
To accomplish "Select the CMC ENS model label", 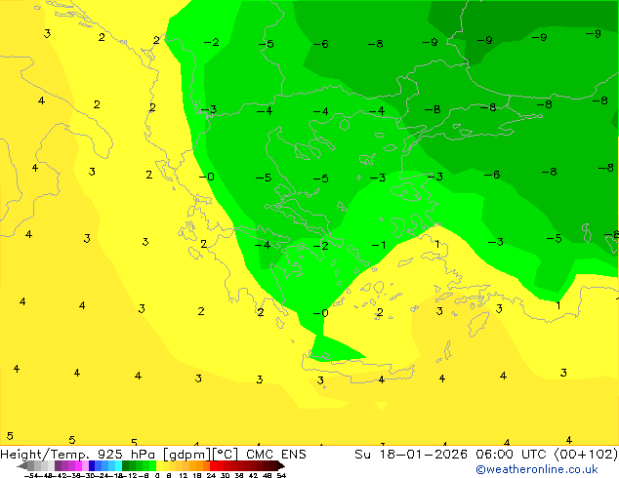I will (276, 455).
